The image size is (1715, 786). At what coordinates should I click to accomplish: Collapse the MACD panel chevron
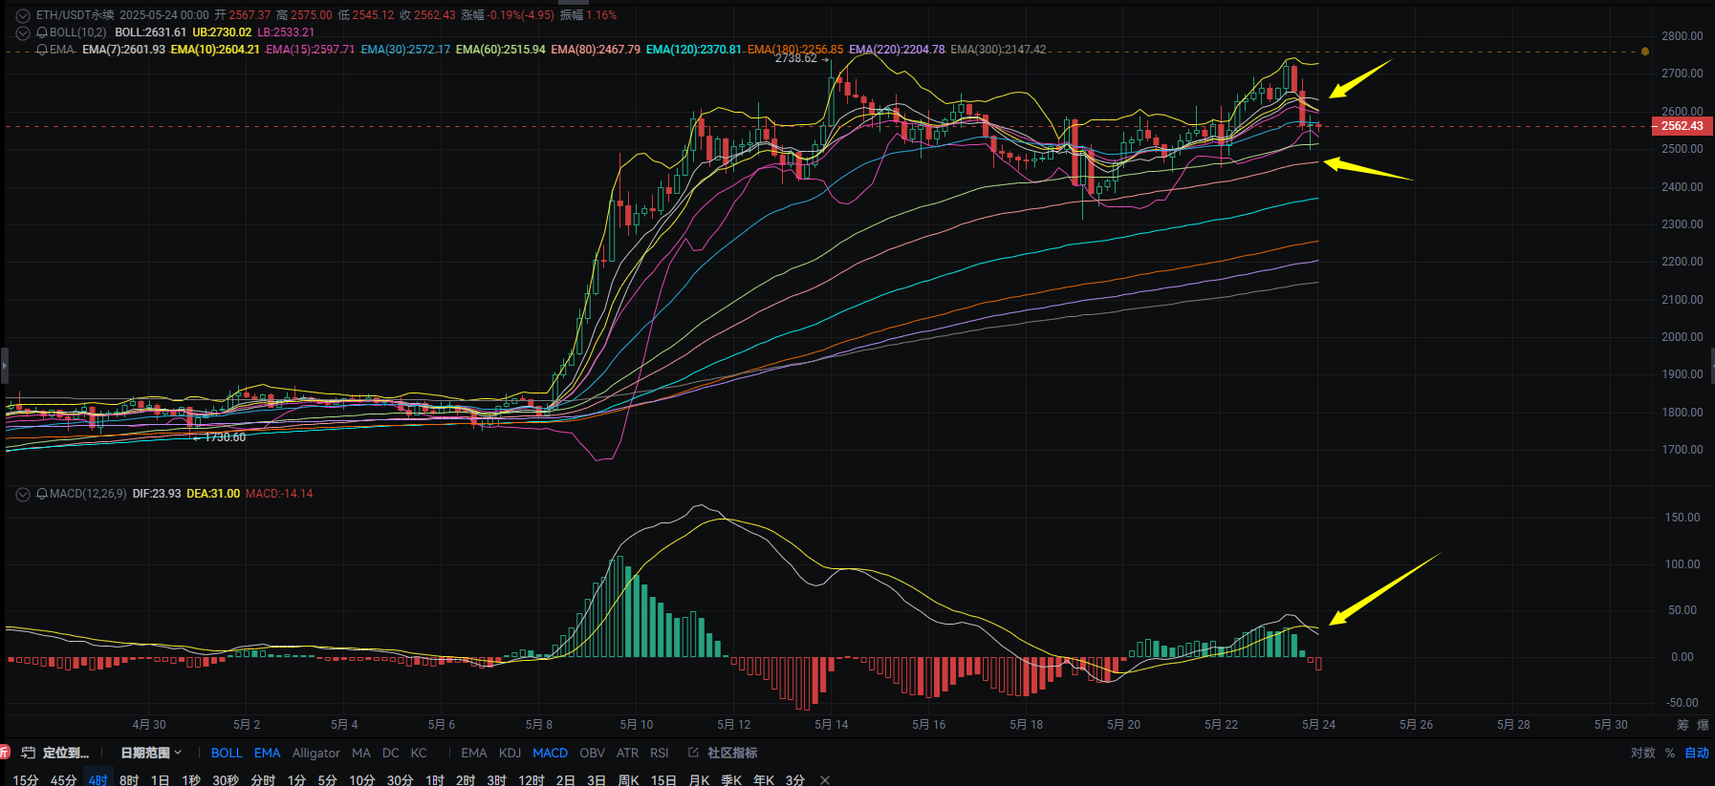point(23,494)
